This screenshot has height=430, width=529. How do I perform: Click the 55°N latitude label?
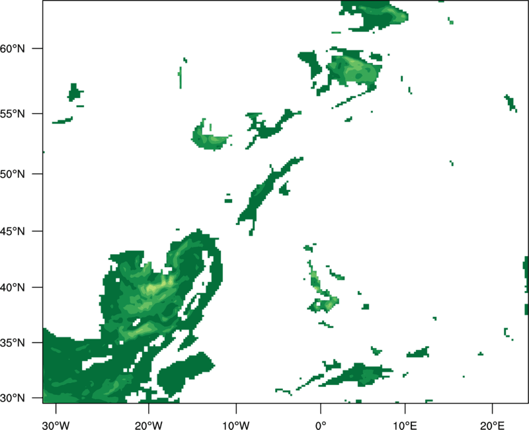click(13, 114)
